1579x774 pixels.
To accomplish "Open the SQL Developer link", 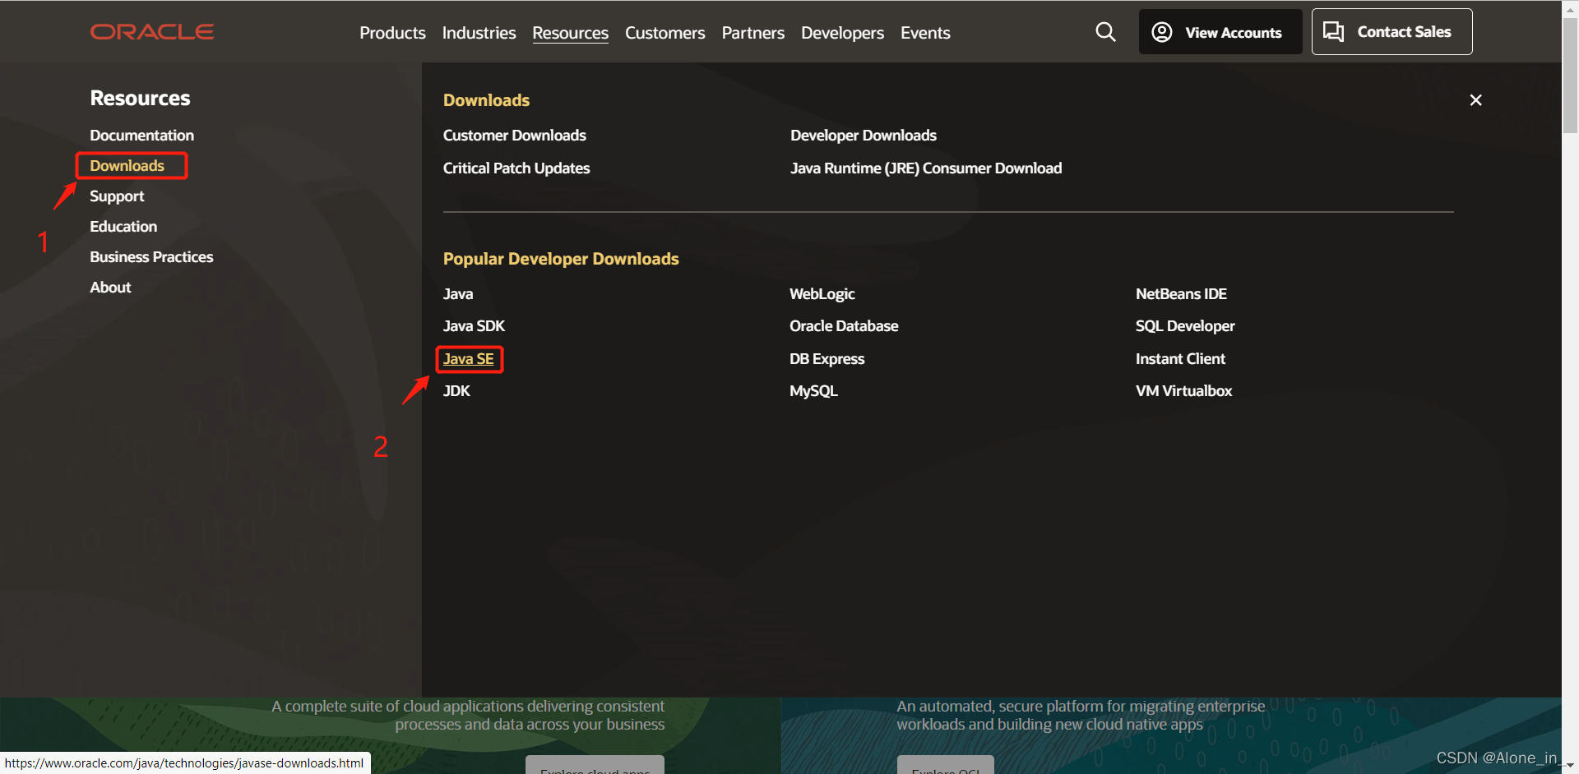I will 1185,326.
